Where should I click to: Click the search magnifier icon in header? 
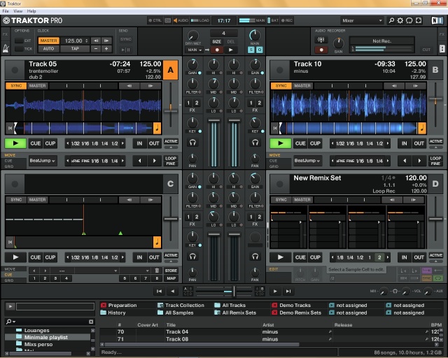391,20
